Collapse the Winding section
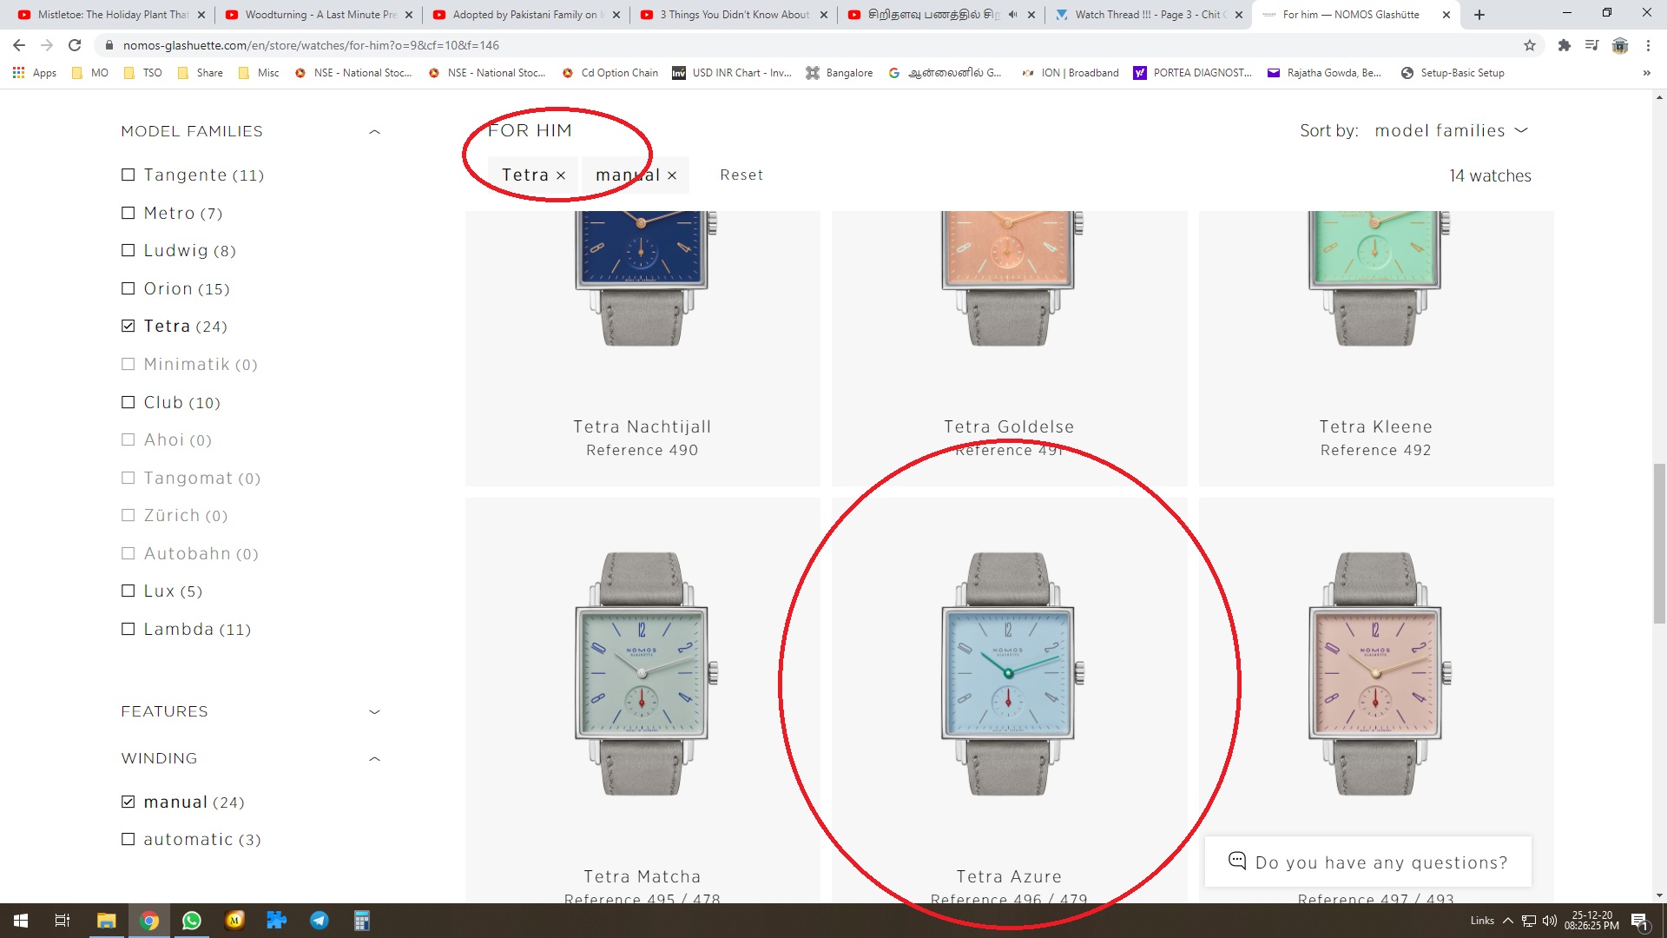 coord(375,759)
